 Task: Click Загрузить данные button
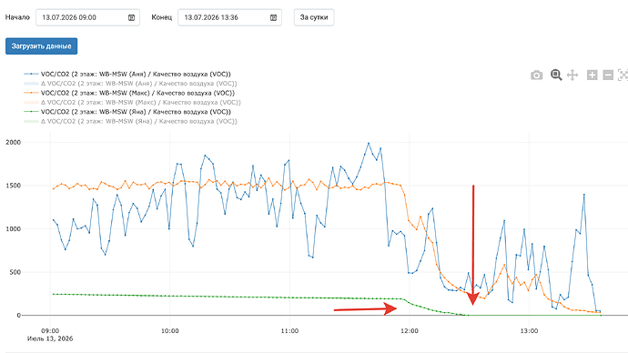click(41, 46)
